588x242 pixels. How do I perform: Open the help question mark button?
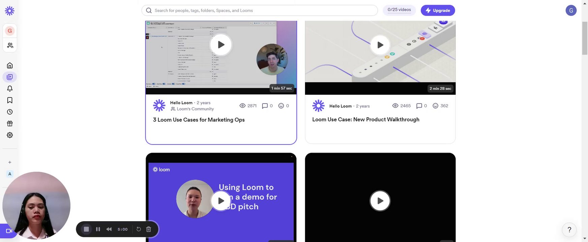[569, 230]
